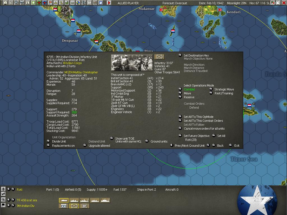Click the crosshair target toolbar icon
The height and width of the screenshot is (215, 287).
(x=84, y=3)
